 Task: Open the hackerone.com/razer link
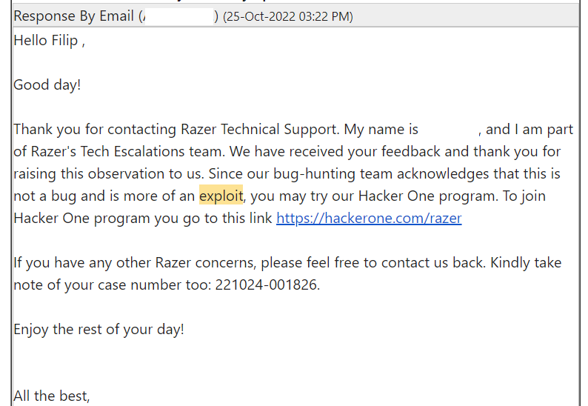tap(369, 219)
